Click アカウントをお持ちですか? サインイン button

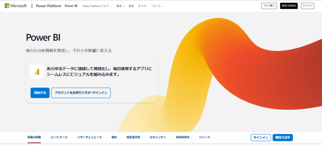tap(81, 93)
